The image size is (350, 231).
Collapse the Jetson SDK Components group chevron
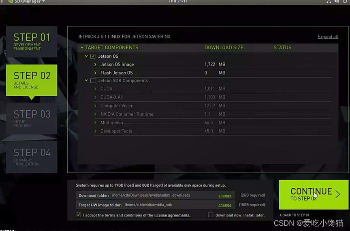pos(86,80)
